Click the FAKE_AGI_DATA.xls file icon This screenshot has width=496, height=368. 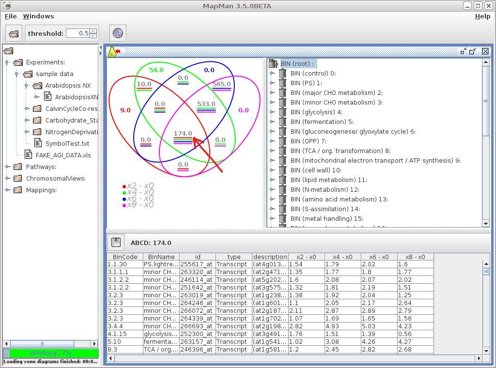(28, 154)
